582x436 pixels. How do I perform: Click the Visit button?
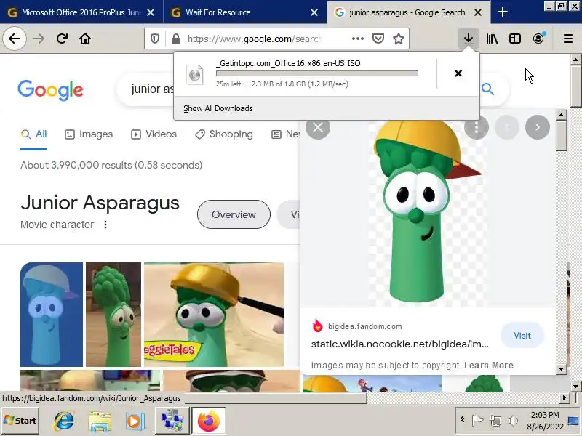[522, 336]
